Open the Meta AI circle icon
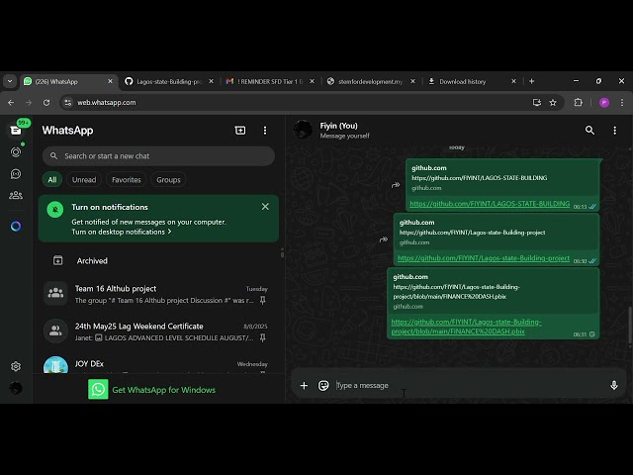Image resolution: width=633 pixels, height=475 pixels. pos(16,227)
